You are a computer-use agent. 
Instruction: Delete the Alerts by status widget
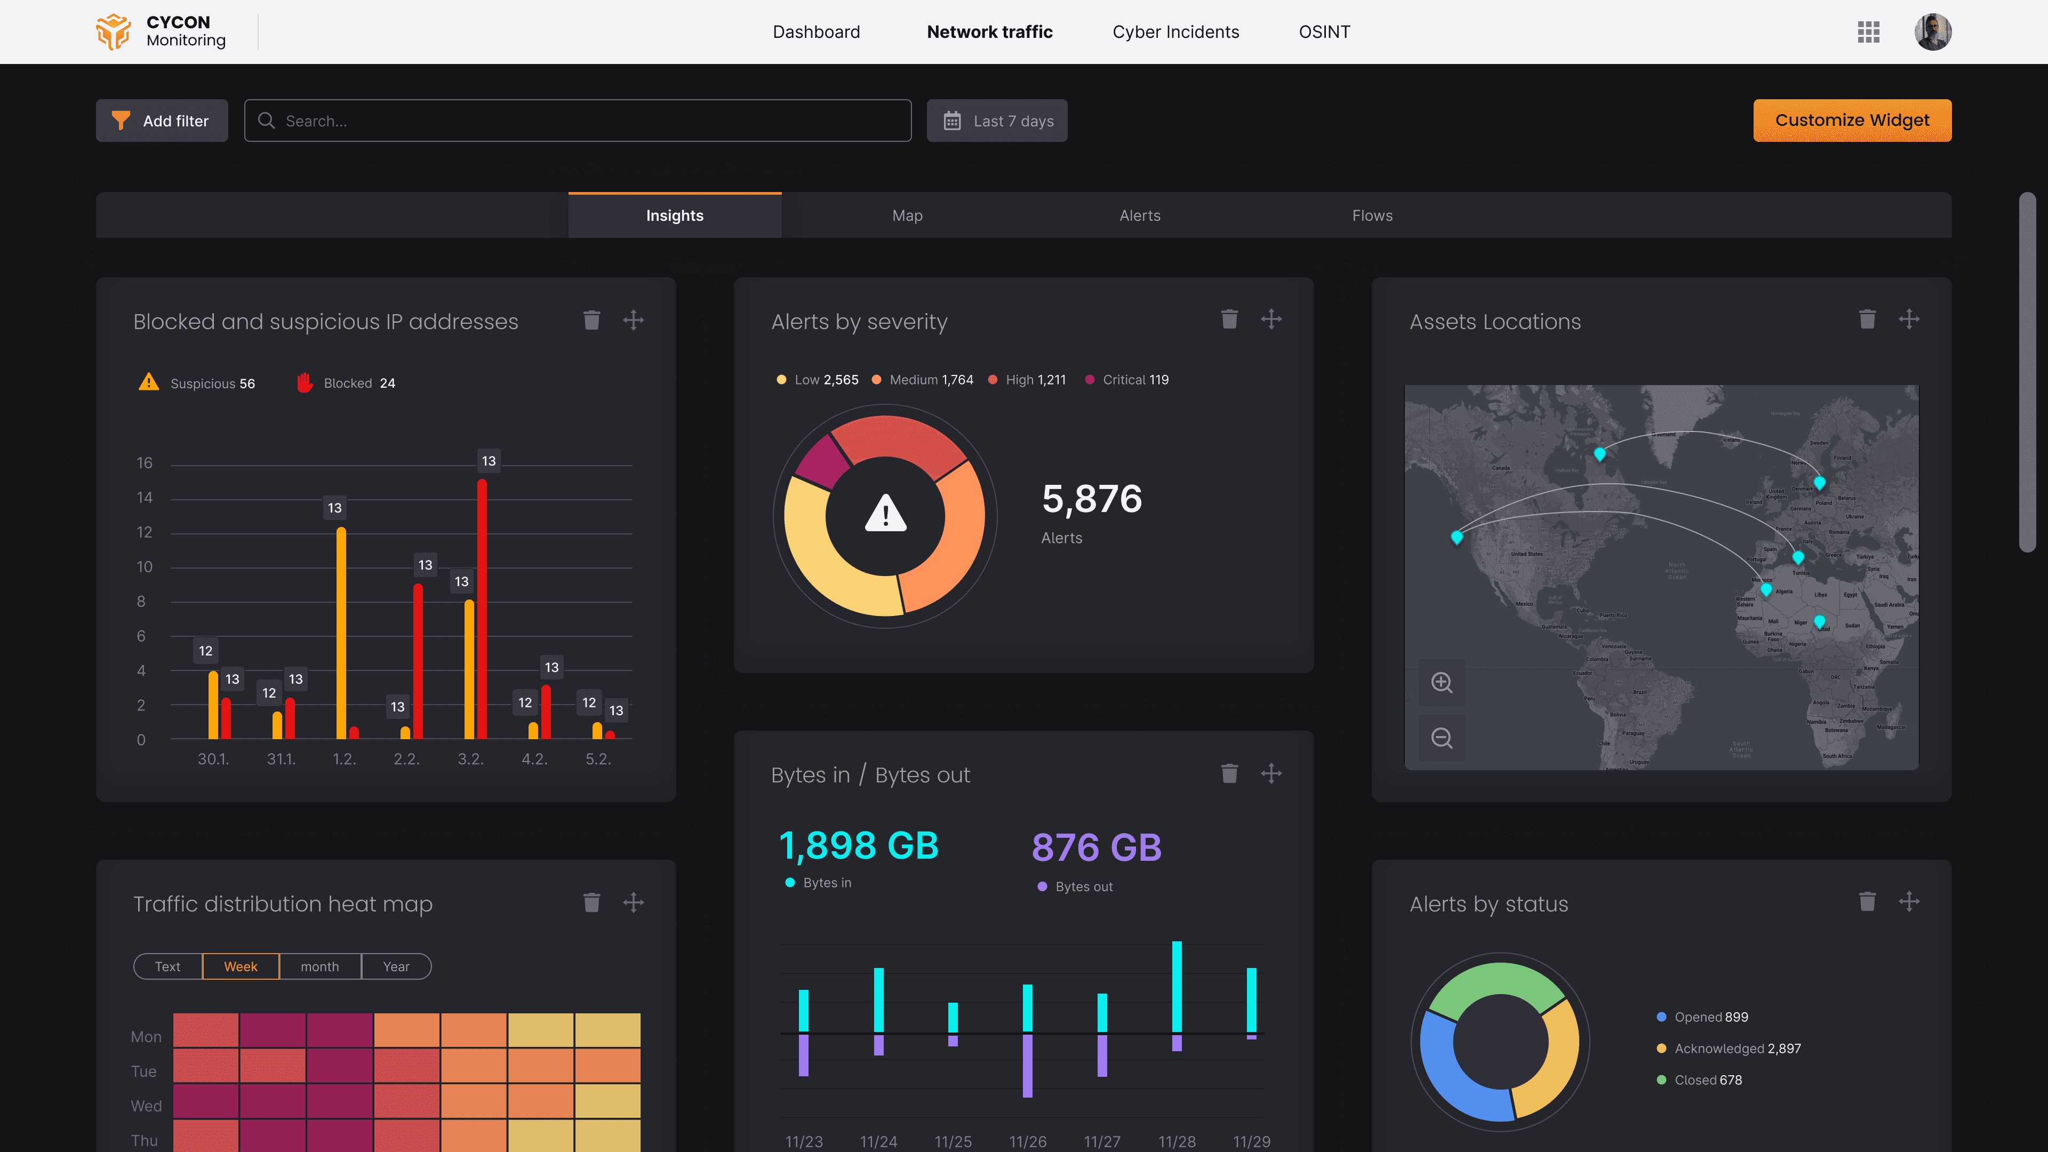pyautogui.click(x=1867, y=901)
